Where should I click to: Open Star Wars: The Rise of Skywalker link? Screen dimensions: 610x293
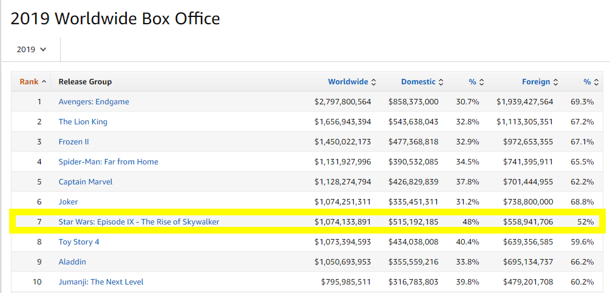click(139, 222)
